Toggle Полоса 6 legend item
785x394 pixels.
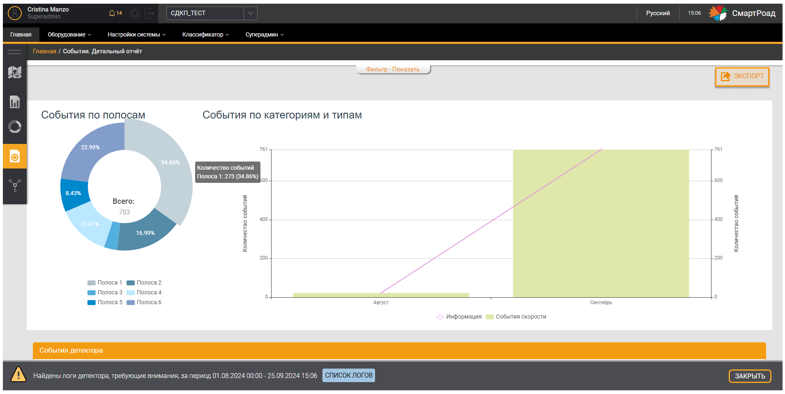144,302
